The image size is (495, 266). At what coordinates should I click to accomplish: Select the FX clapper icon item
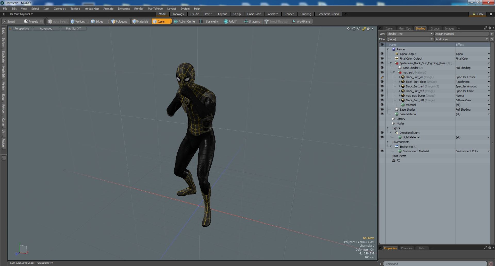(394, 161)
